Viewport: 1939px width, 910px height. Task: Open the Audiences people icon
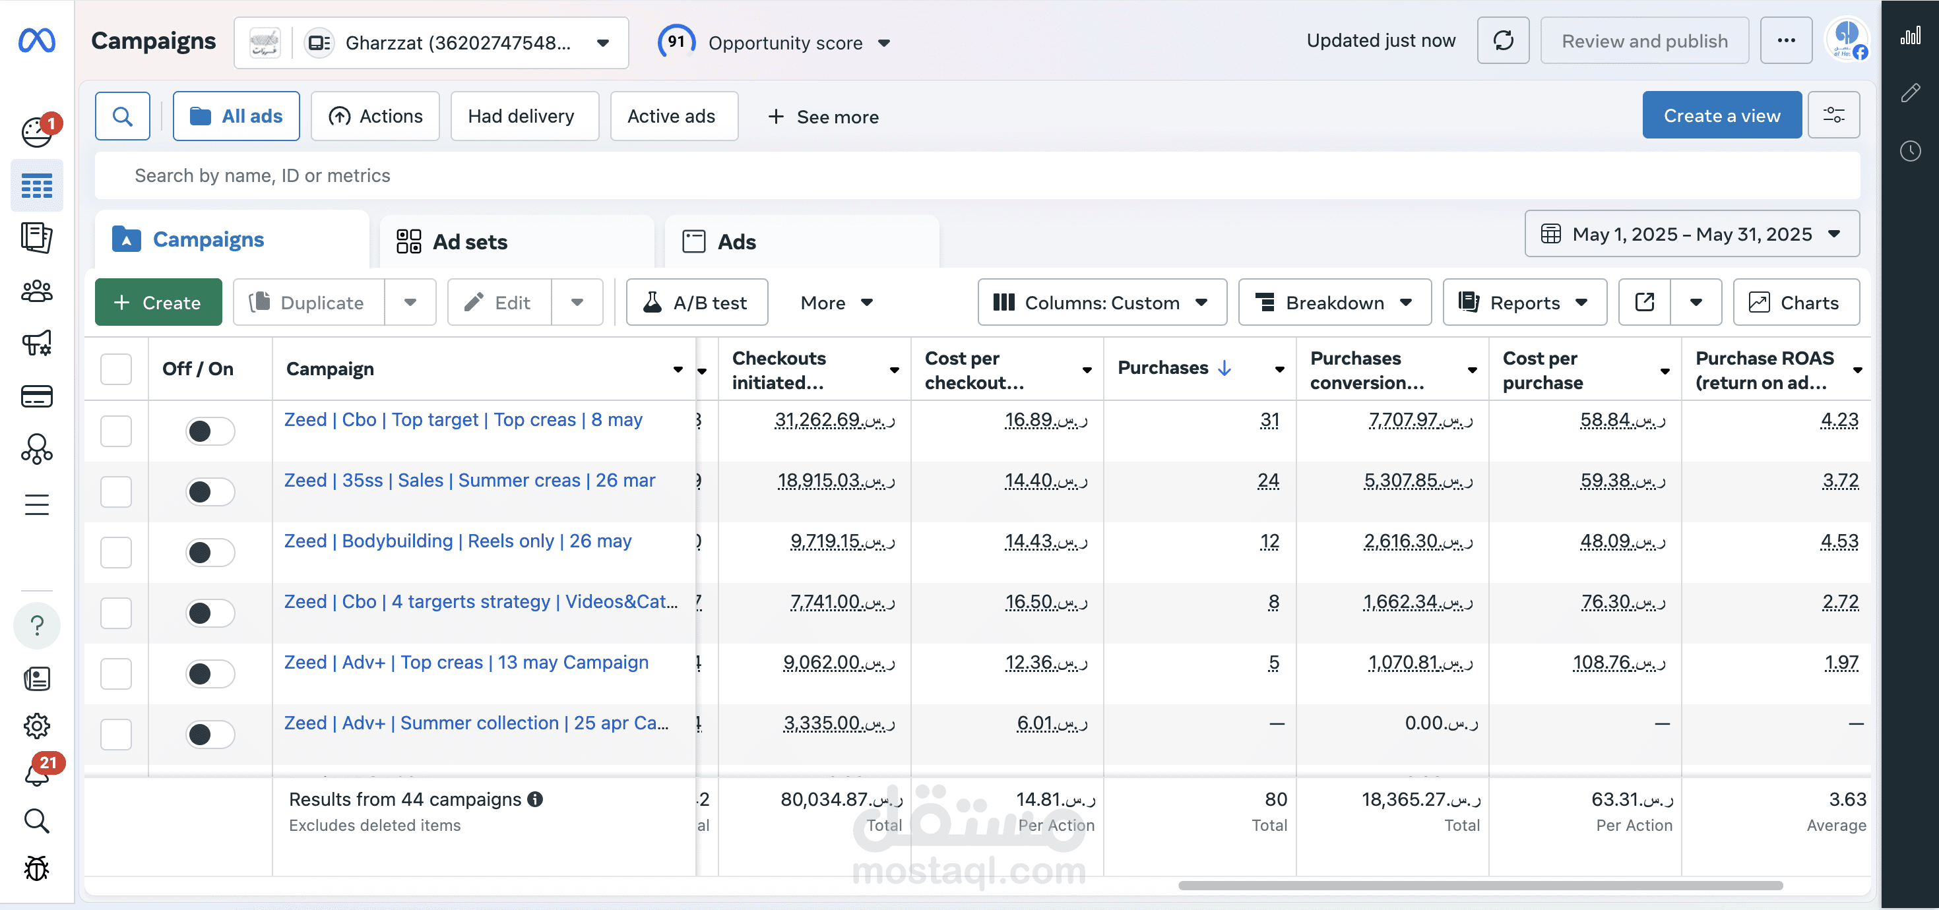point(36,291)
